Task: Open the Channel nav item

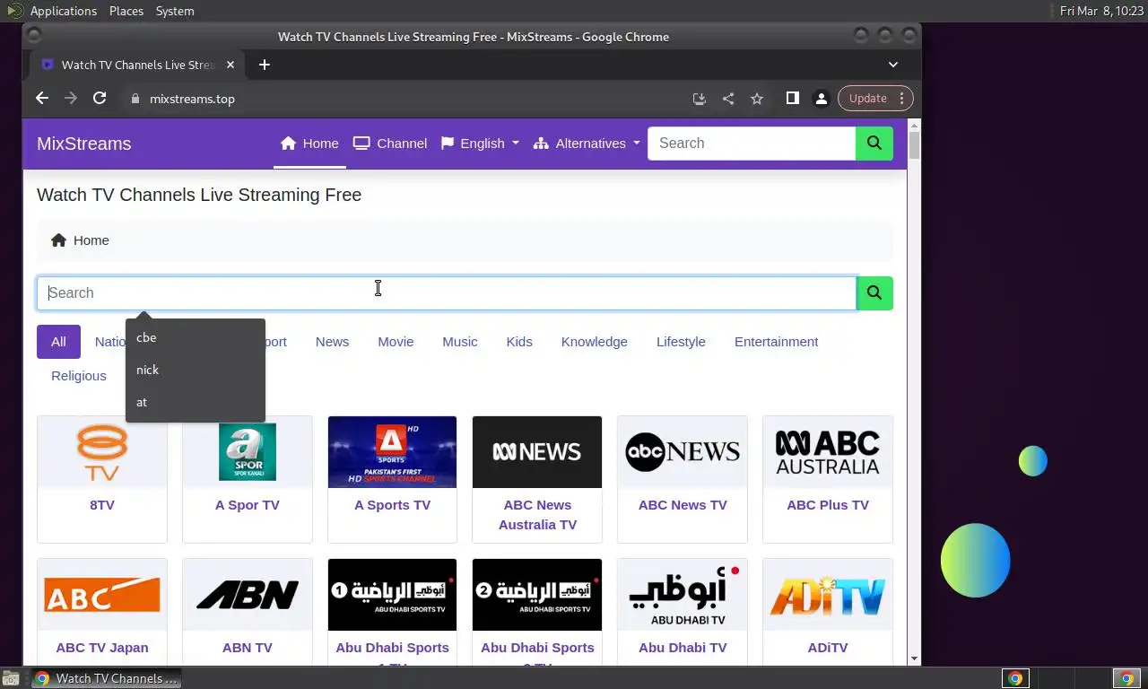Action: (390, 144)
